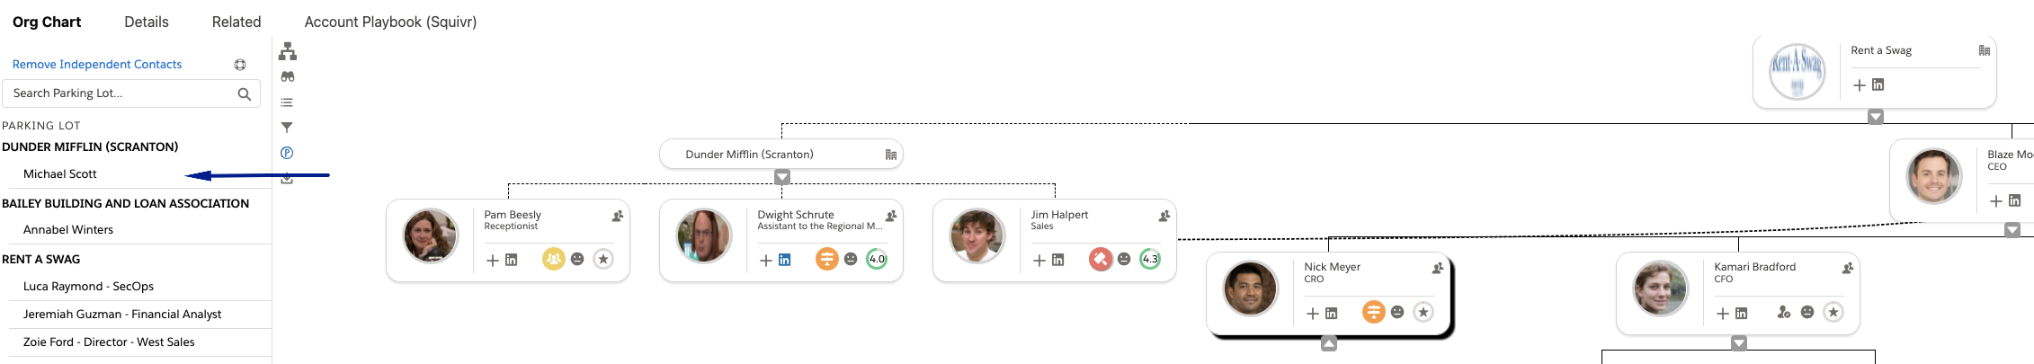Expand the arrow beneath Nick Meyer's card
Screen dimensions: 2034x364
pyautogui.click(x=1329, y=343)
